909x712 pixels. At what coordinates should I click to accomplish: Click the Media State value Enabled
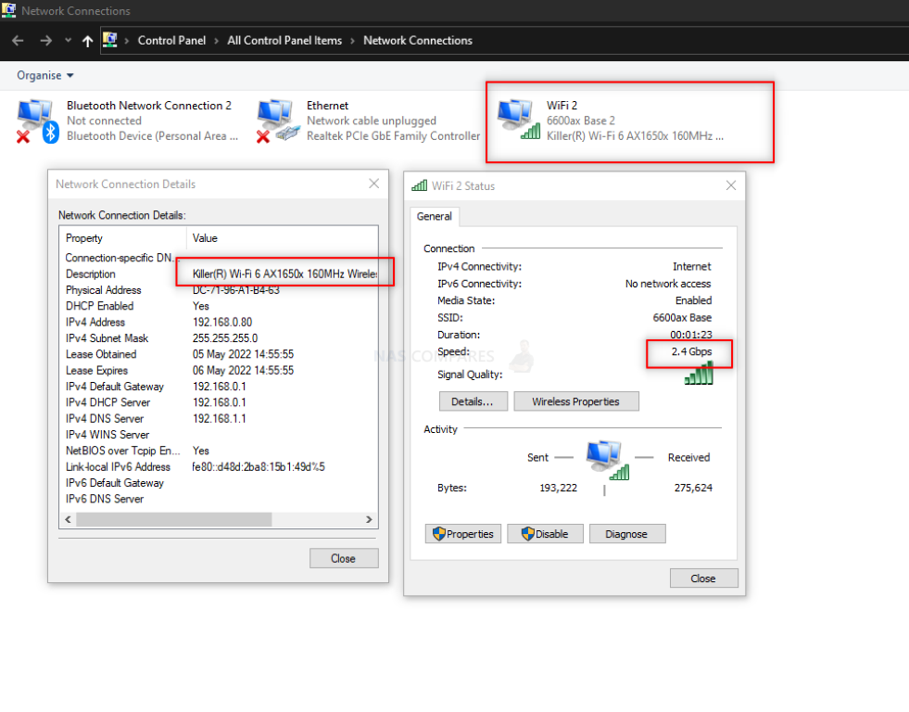point(693,300)
